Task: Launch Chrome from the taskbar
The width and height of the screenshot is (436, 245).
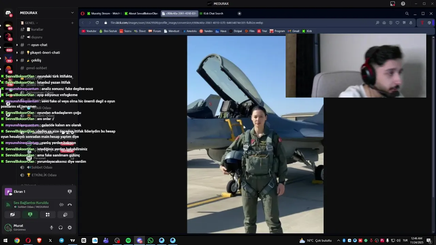Action: [x=17, y=241]
